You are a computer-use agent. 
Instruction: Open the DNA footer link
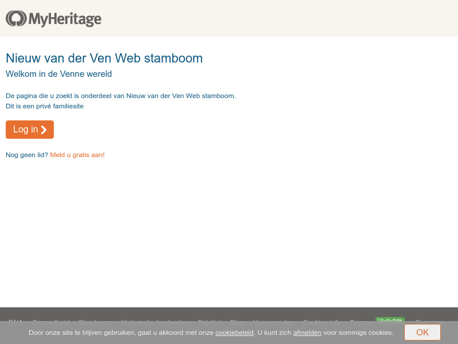click(x=16, y=322)
